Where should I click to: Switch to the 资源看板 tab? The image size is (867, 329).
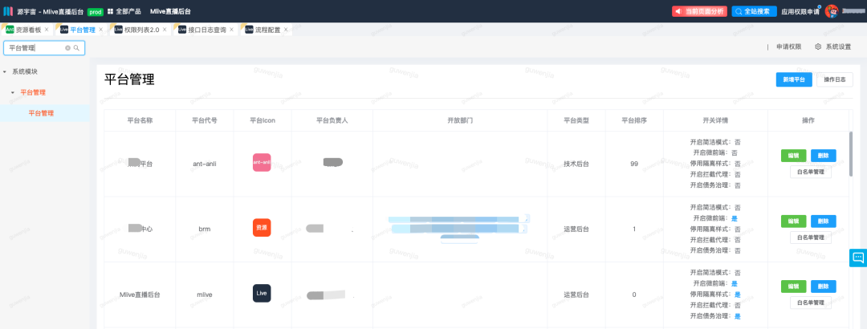click(27, 30)
